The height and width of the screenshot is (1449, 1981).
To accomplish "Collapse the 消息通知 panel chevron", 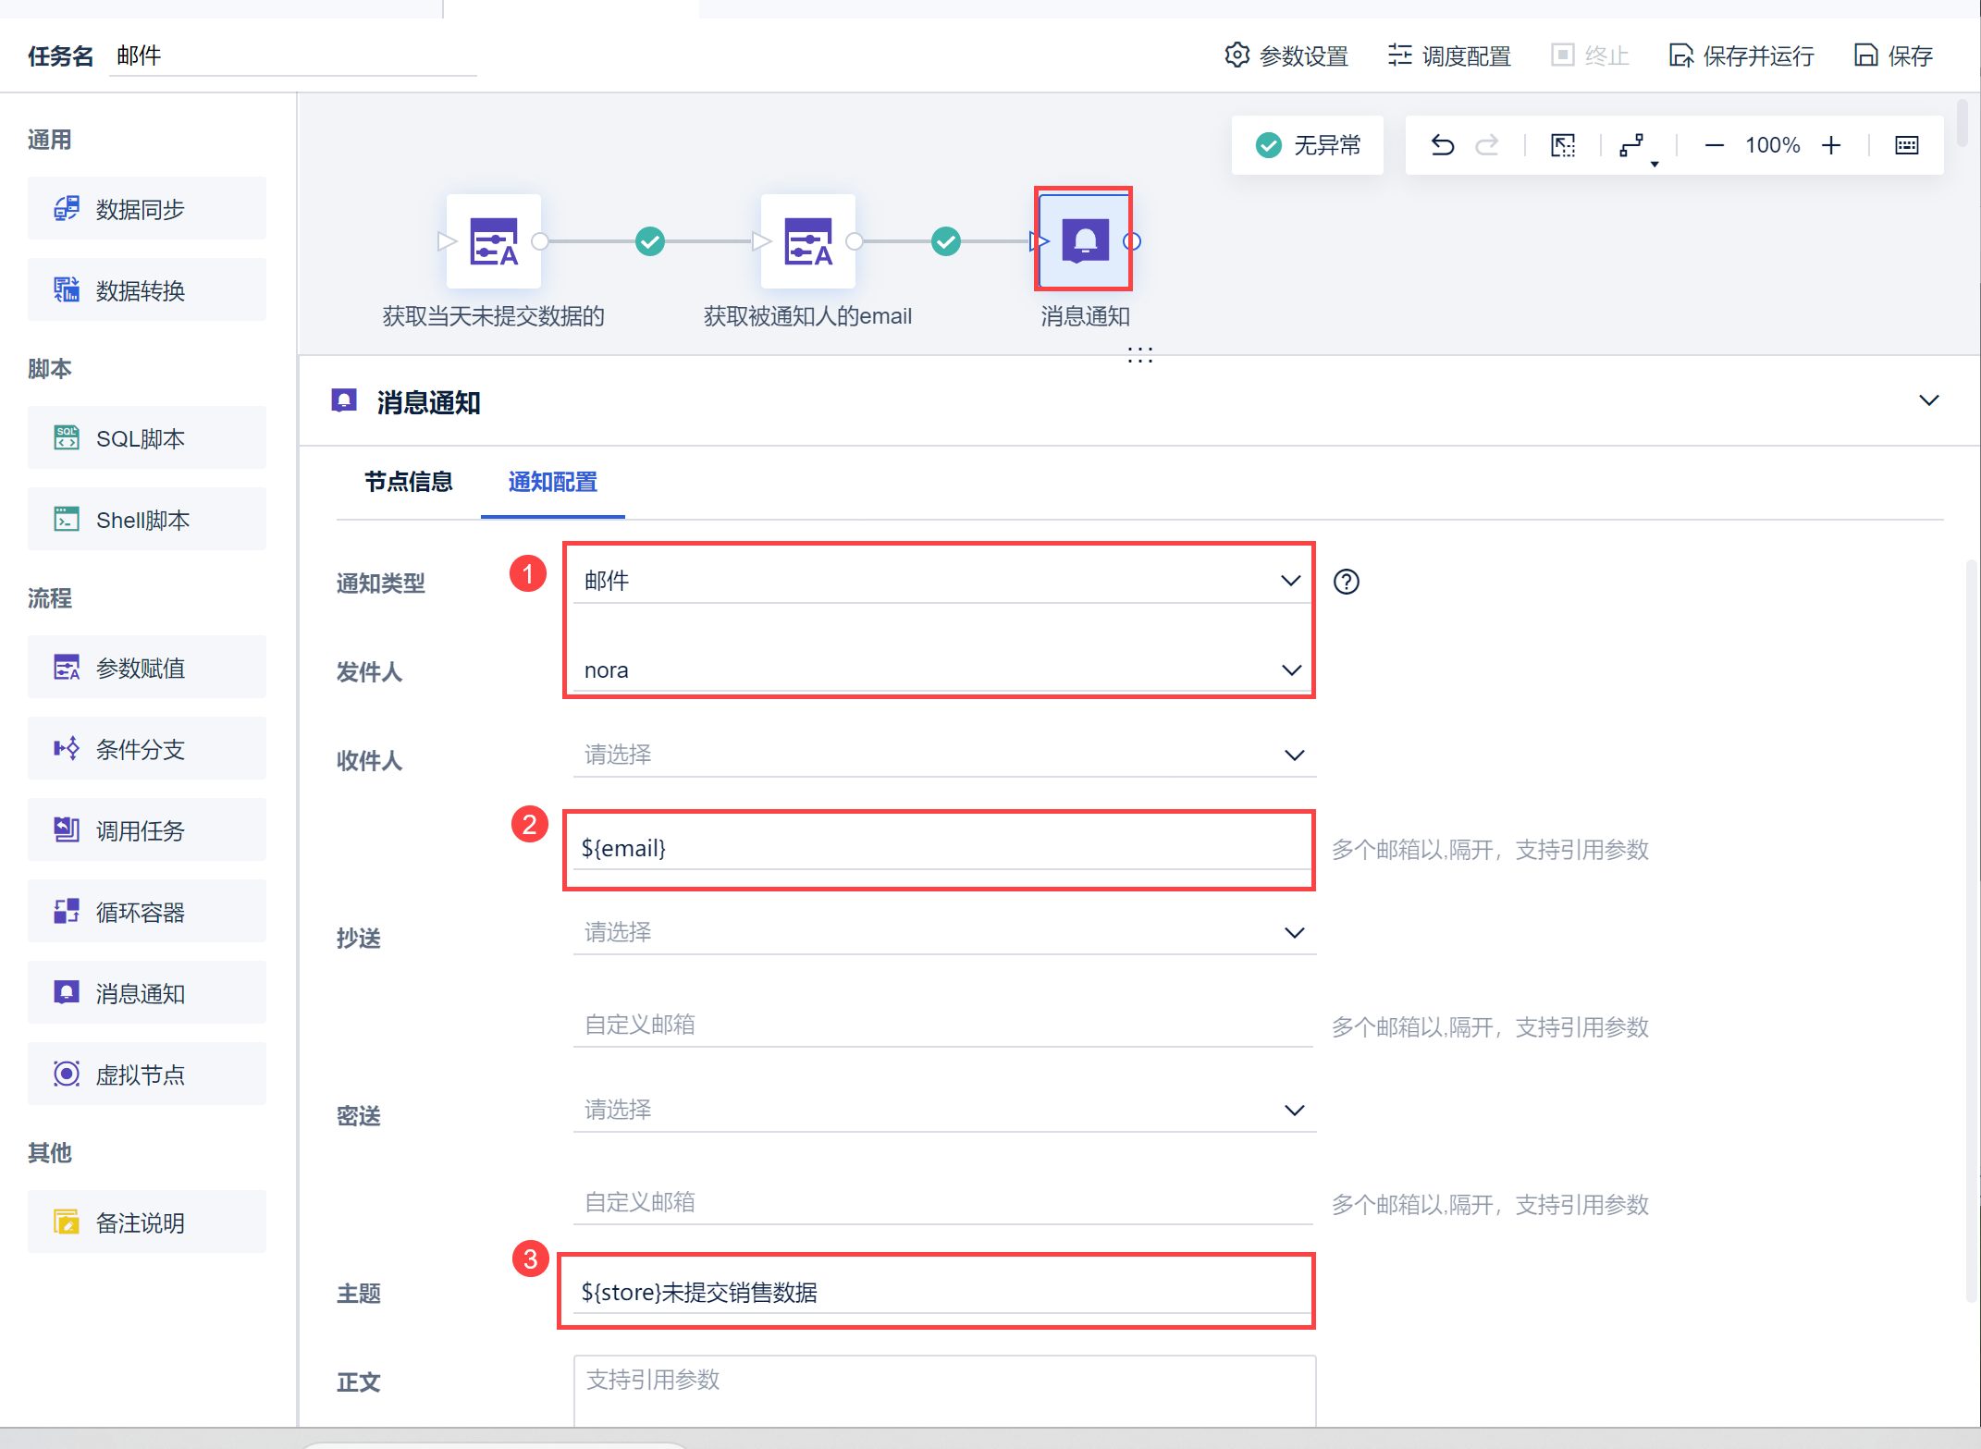I will tap(1928, 400).
